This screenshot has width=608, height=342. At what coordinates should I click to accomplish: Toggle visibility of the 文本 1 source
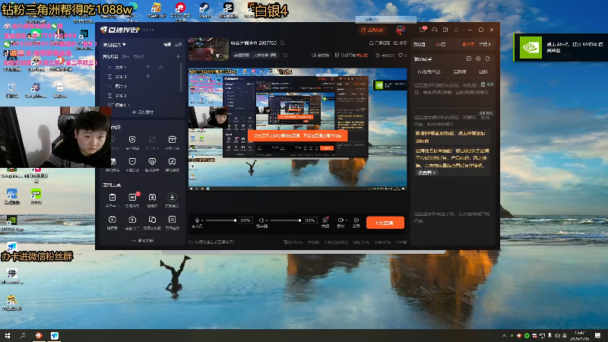(x=147, y=67)
